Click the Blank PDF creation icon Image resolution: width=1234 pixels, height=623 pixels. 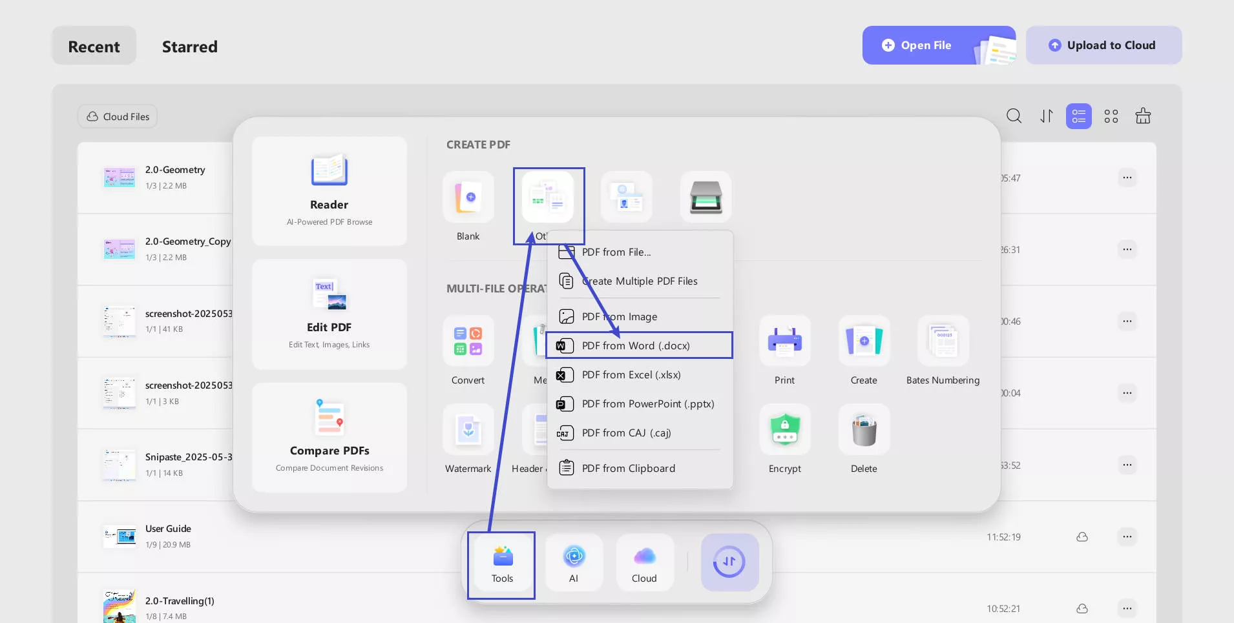tap(468, 197)
